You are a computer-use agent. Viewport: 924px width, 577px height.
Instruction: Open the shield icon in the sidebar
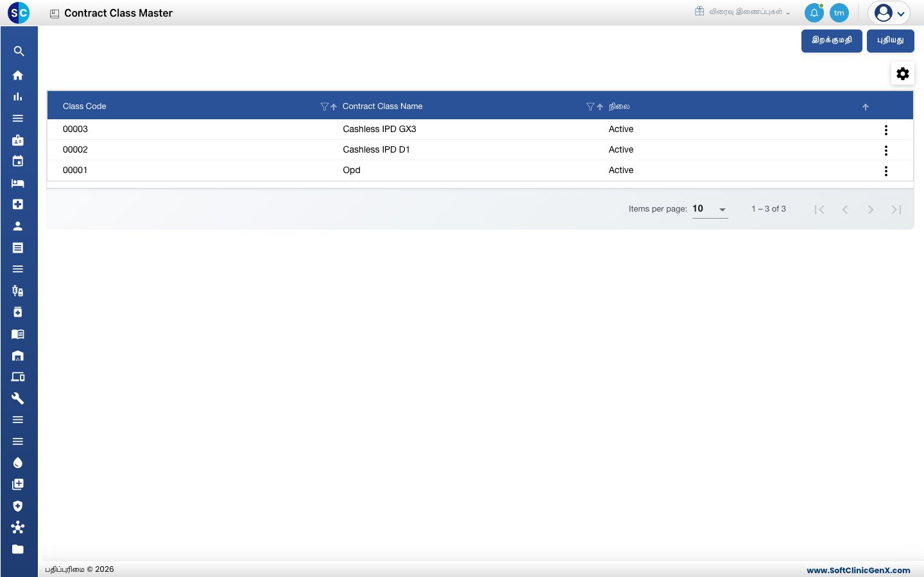[x=18, y=506]
